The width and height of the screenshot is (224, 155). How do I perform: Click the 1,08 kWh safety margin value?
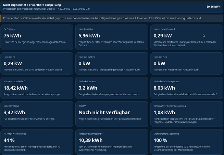point(164,112)
